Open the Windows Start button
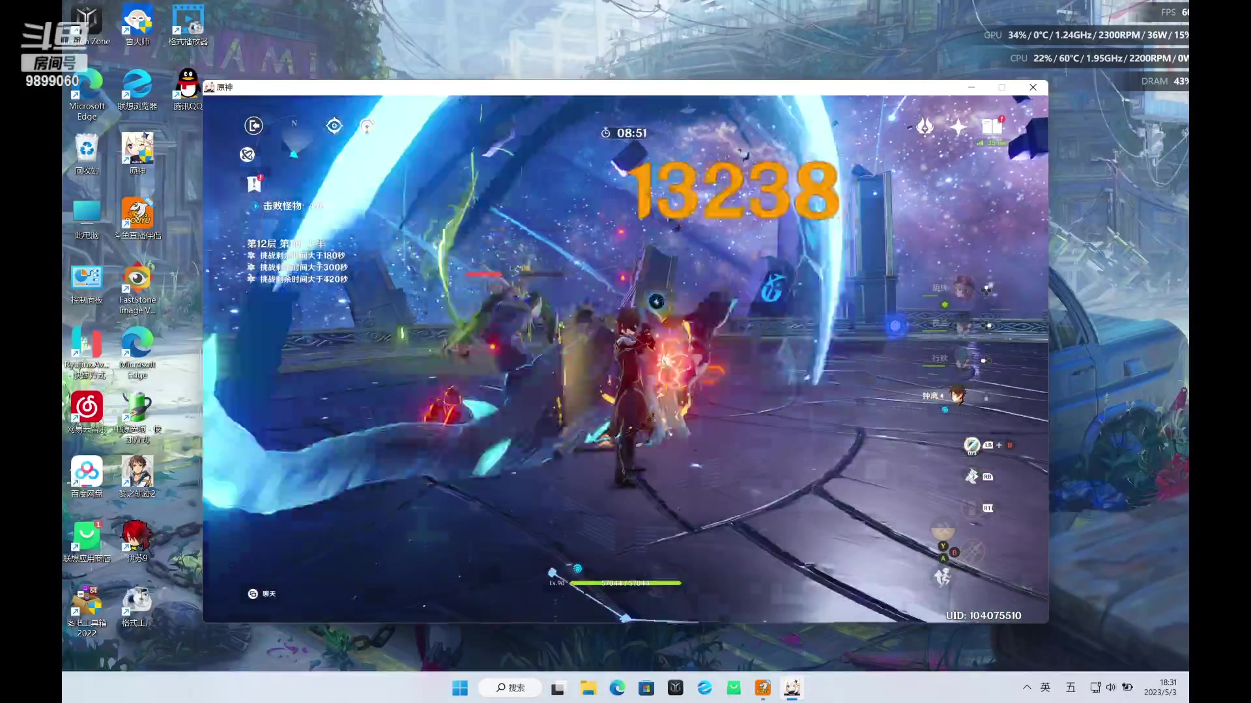 [x=460, y=688]
